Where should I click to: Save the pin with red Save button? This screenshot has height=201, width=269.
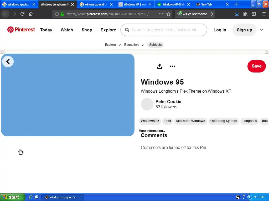point(256,66)
